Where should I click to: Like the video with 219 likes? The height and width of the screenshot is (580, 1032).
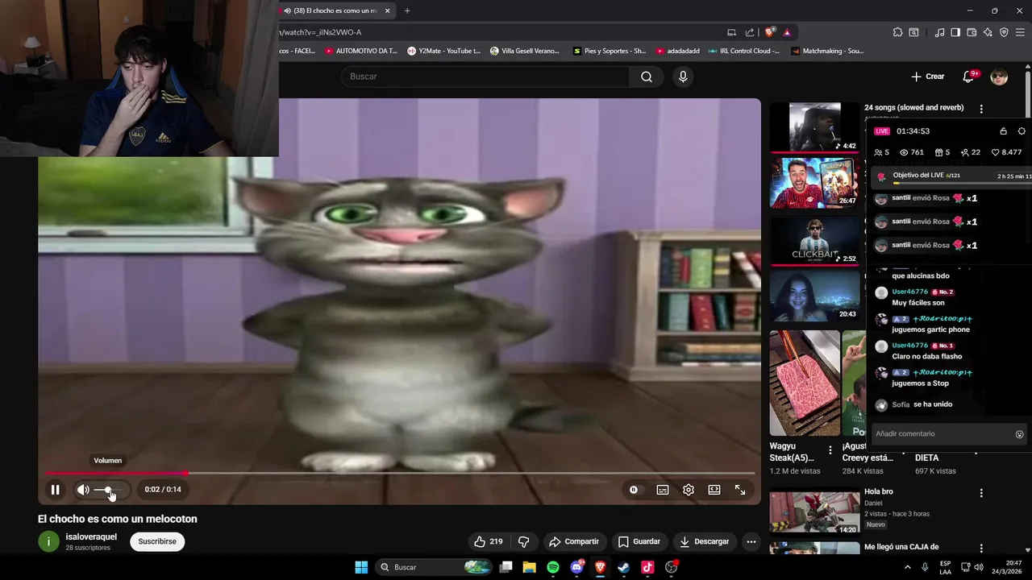[488, 541]
